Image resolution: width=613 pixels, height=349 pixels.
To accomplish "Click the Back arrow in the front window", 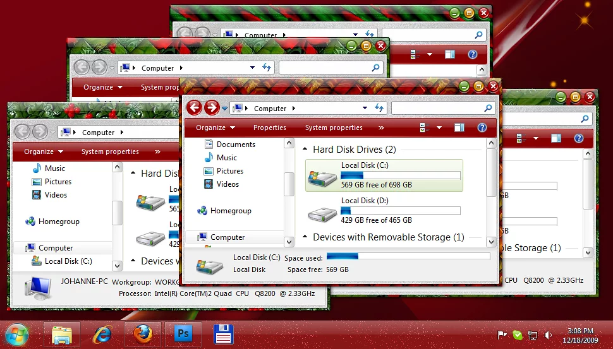I will [195, 108].
